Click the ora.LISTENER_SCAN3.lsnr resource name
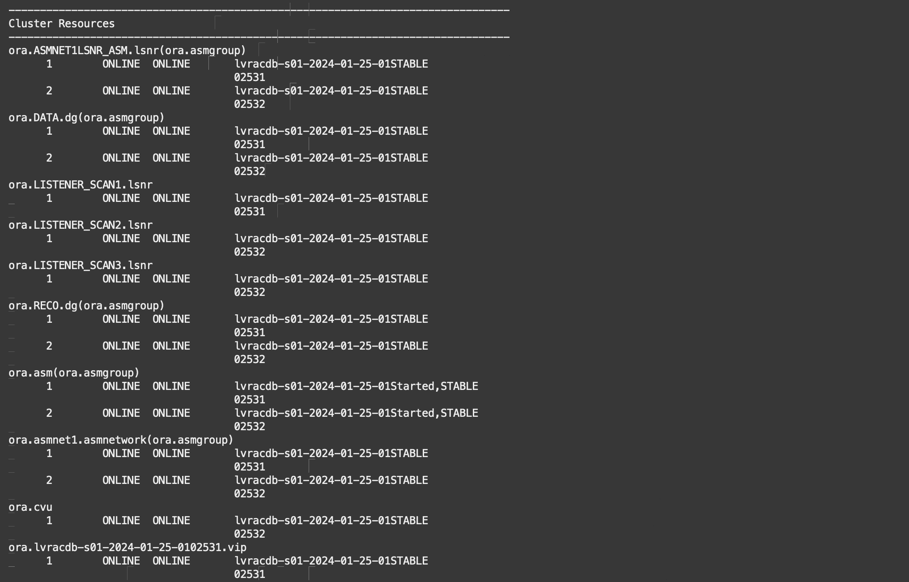This screenshot has height=582, width=909. [81, 265]
